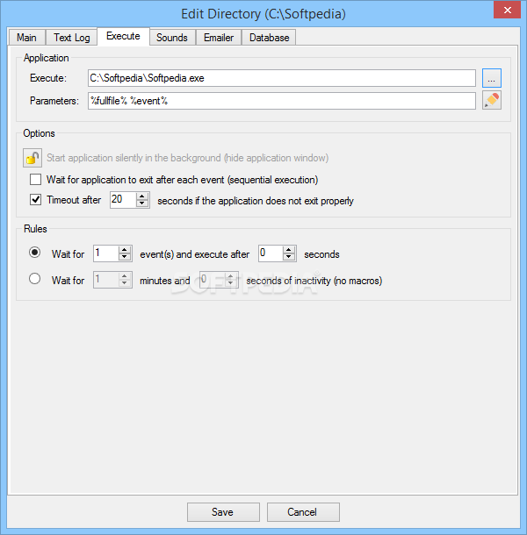Select the 'Wait for minutes and seconds of inactivity' radio
This screenshot has height=535, width=527.
pos(34,279)
